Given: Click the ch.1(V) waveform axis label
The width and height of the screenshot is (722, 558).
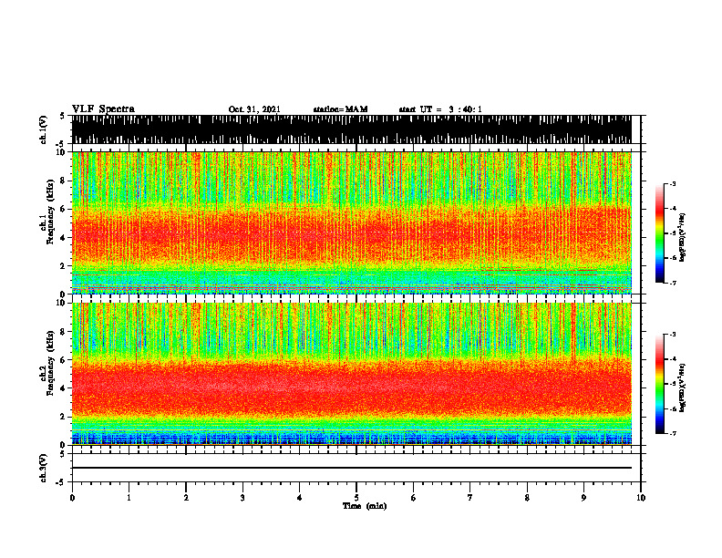Looking at the screenshot, I should [44, 129].
